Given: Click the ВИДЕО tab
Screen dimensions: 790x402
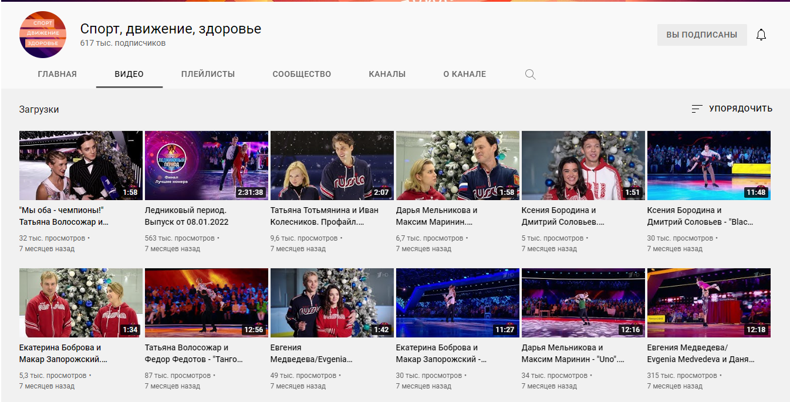Looking at the screenshot, I should pyautogui.click(x=129, y=75).
